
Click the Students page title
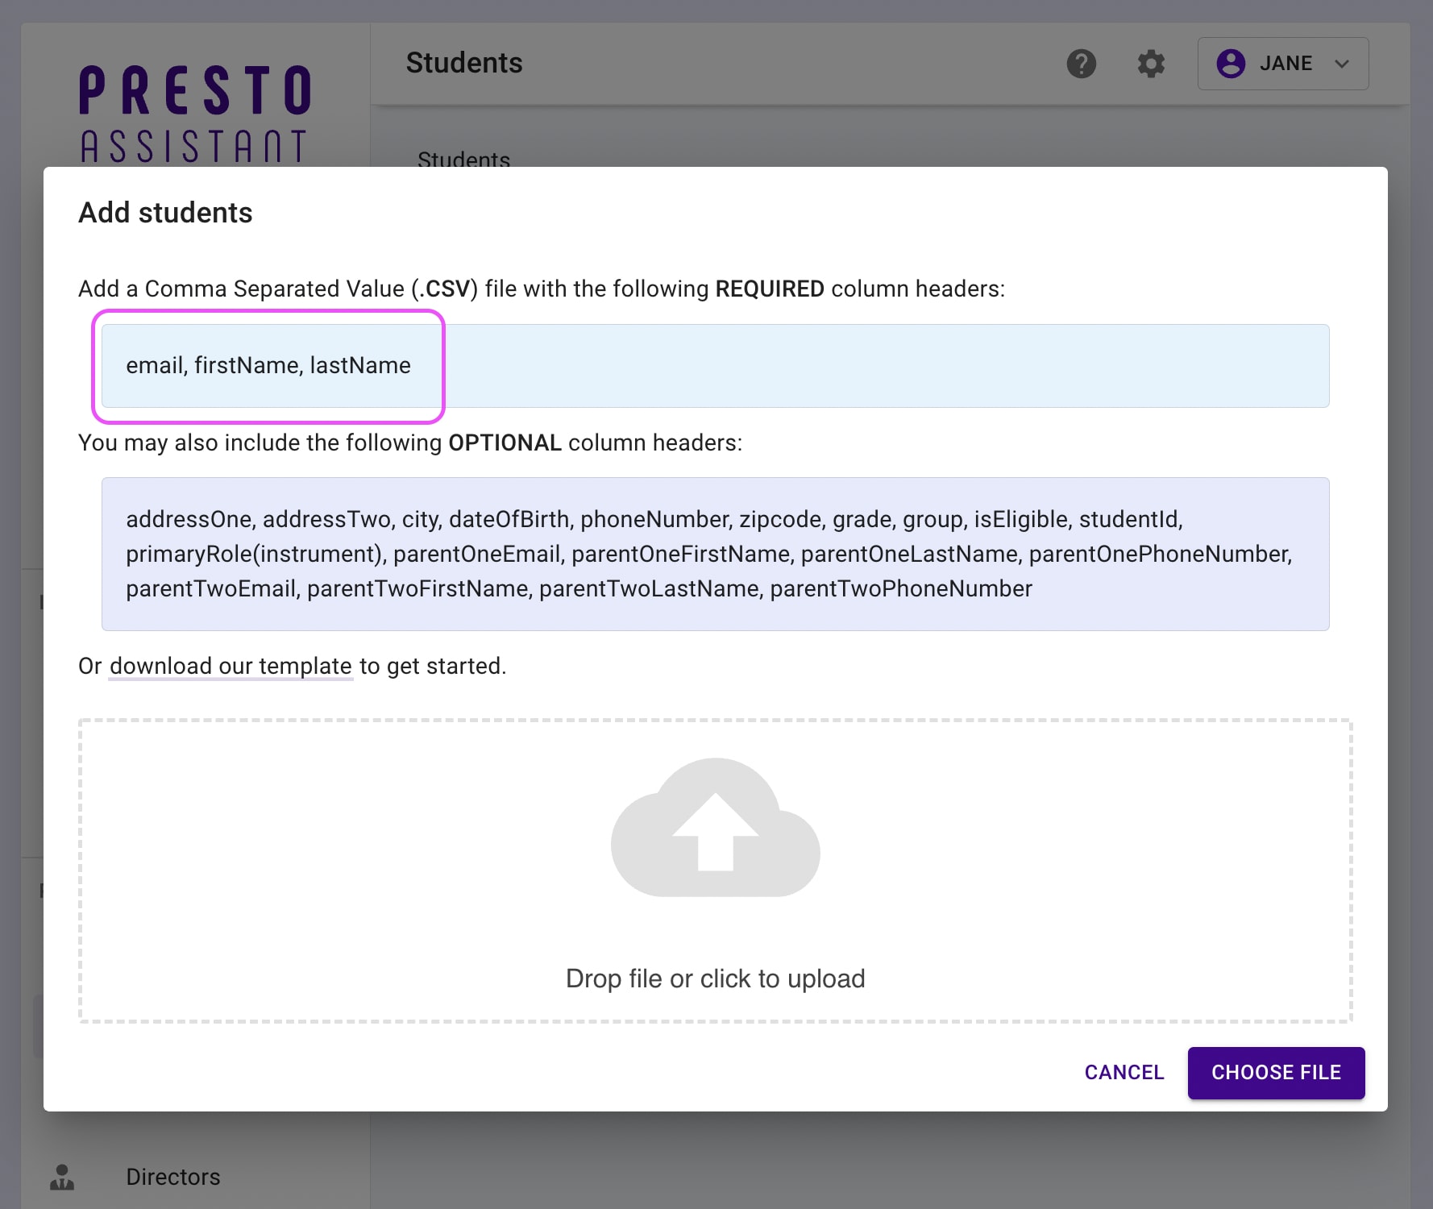tap(464, 62)
